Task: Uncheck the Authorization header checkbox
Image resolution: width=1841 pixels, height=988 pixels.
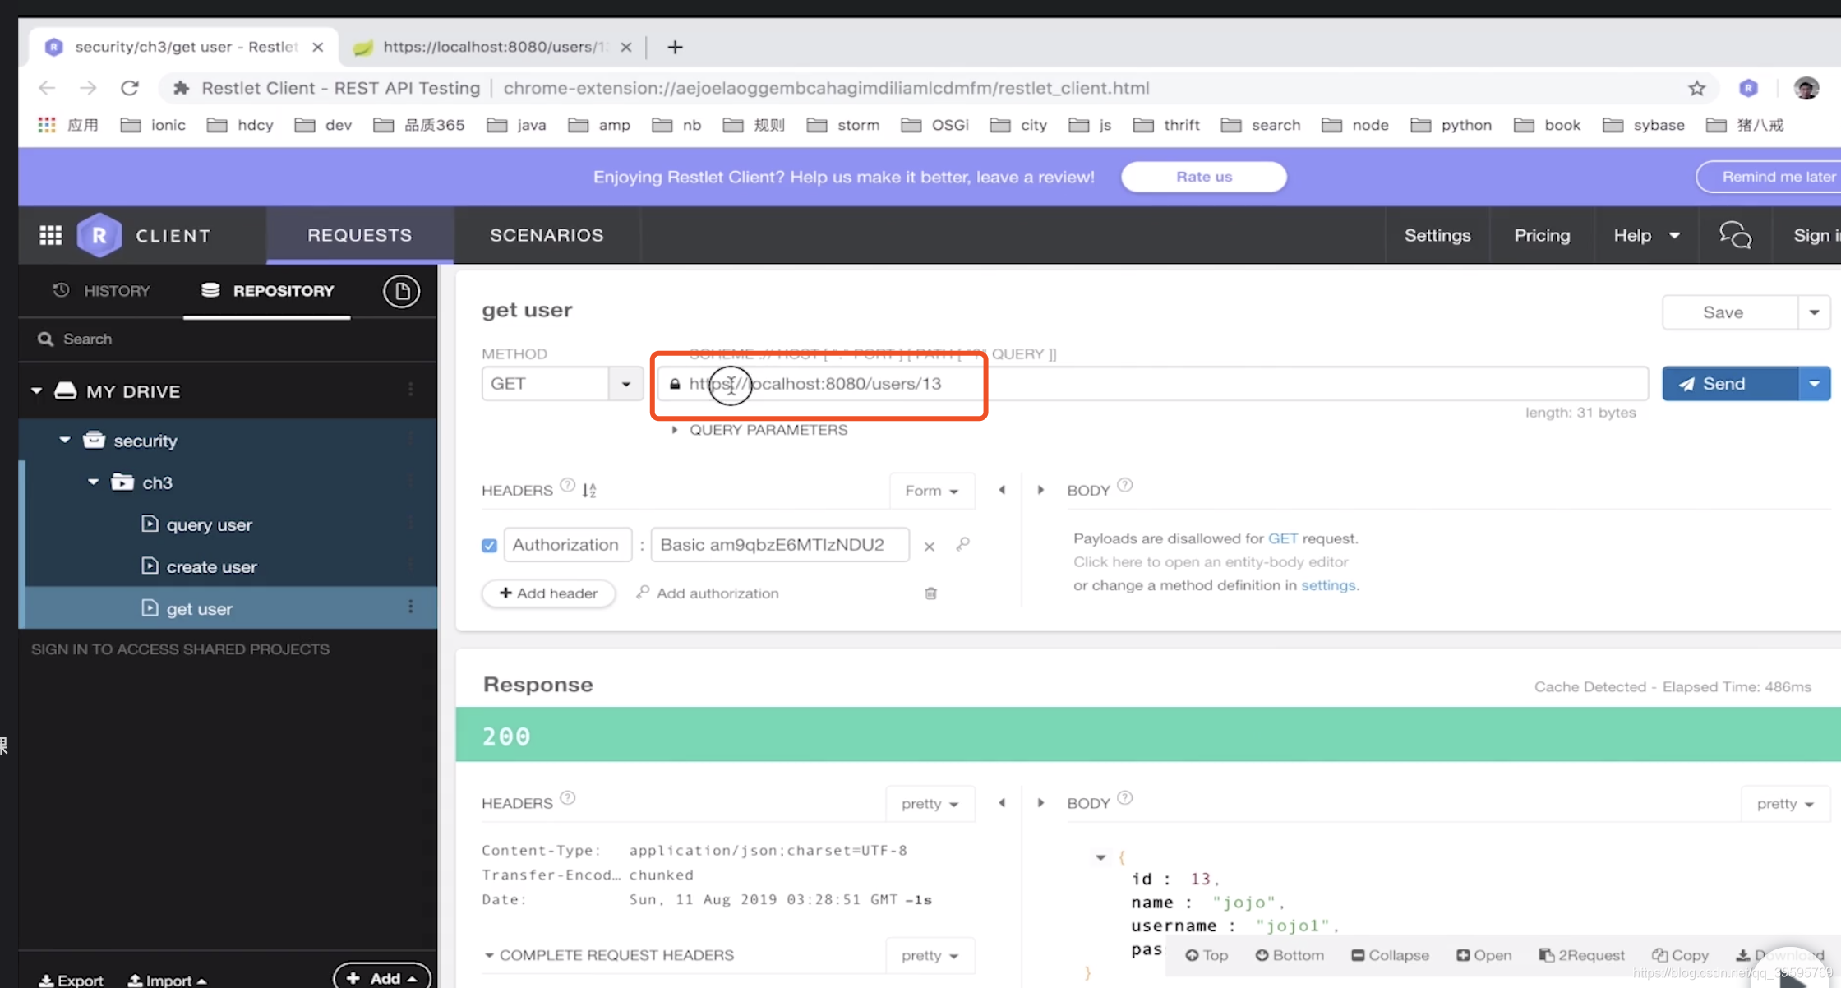Action: (x=489, y=546)
